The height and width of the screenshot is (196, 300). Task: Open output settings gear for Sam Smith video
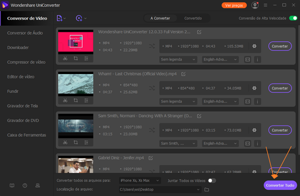pyautogui.click(x=254, y=130)
